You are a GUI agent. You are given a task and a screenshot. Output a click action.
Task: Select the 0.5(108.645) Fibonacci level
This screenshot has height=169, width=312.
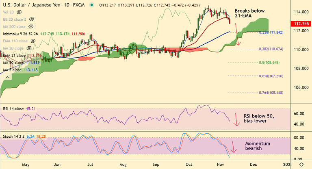[269, 63]
